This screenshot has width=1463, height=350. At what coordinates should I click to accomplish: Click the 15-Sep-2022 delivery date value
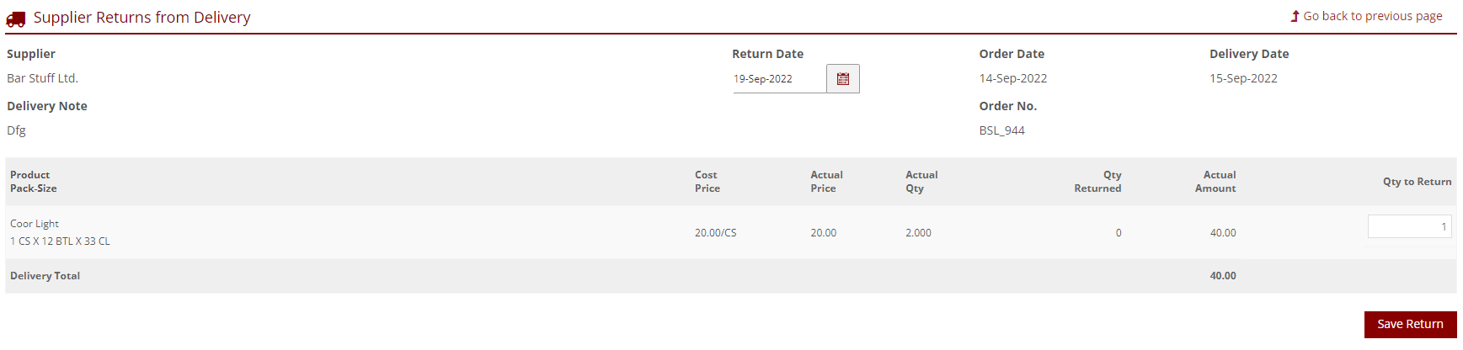[1243, 78]
